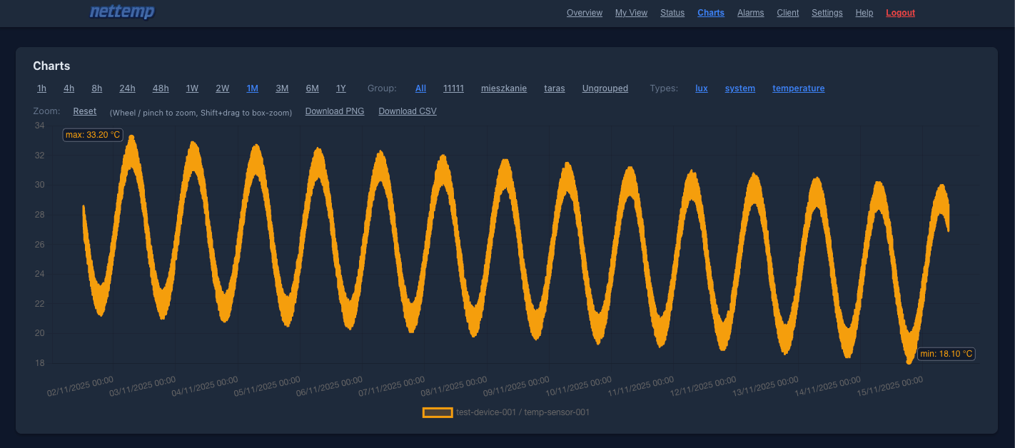The width and height of the screenshot is (1015, 448).
Task: Open the Overview page
Action: 584,13
